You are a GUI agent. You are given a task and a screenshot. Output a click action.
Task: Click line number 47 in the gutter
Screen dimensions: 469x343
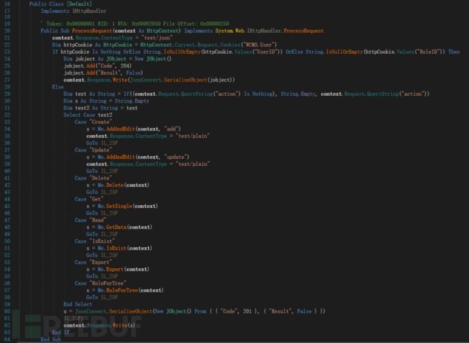click(x=7, y=220)
